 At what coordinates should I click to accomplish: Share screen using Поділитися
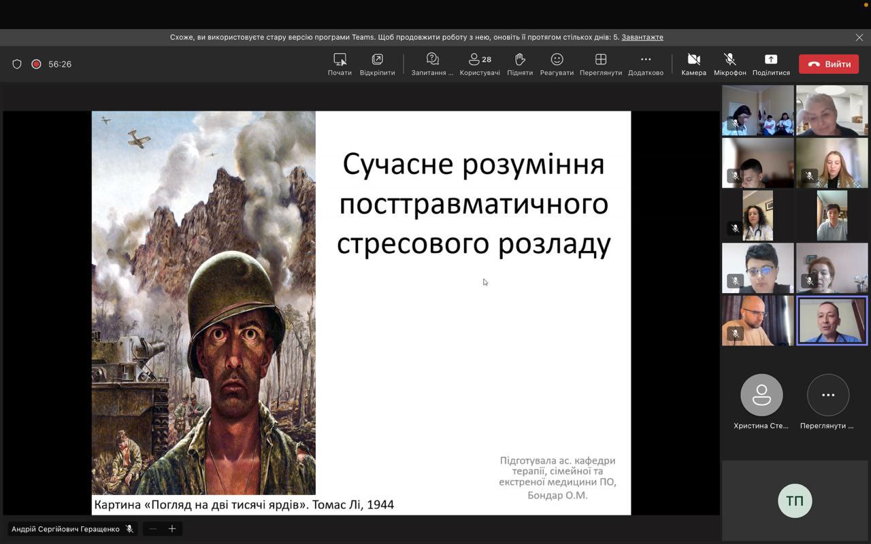pos(771,64)
